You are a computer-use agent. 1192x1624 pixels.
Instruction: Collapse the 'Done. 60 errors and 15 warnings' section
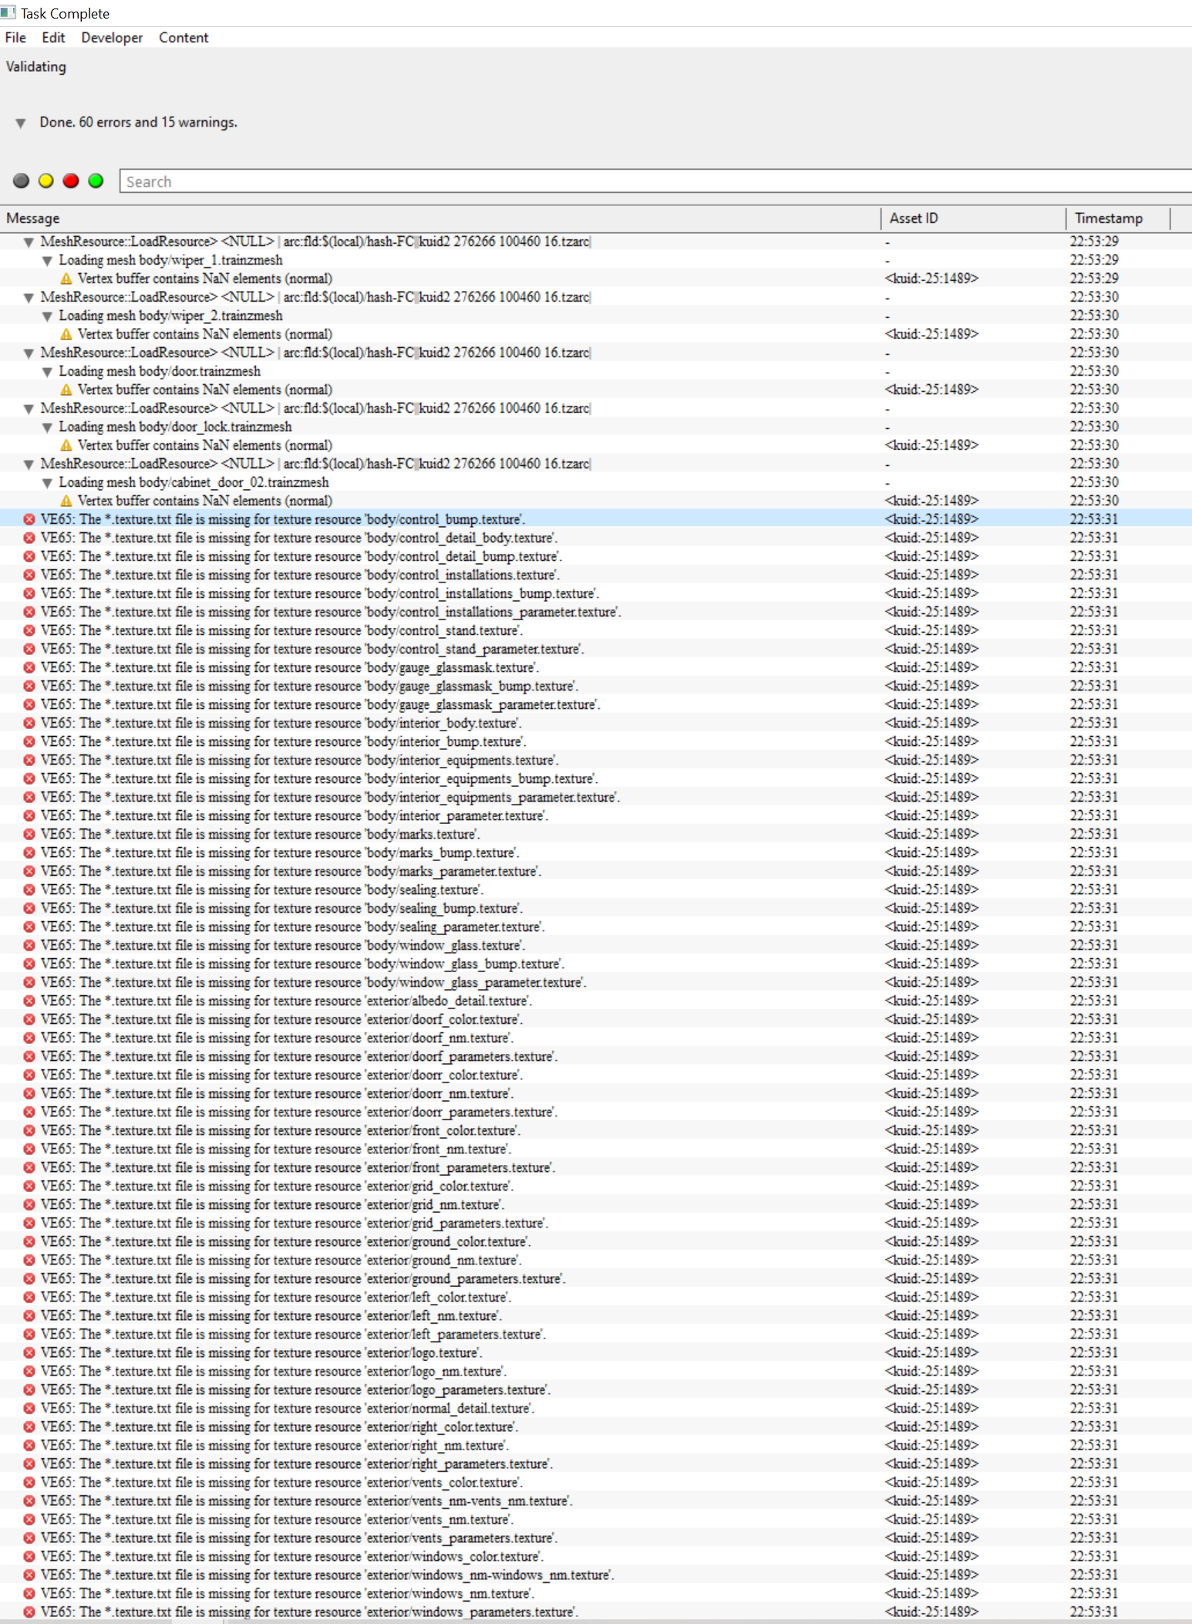21,123
